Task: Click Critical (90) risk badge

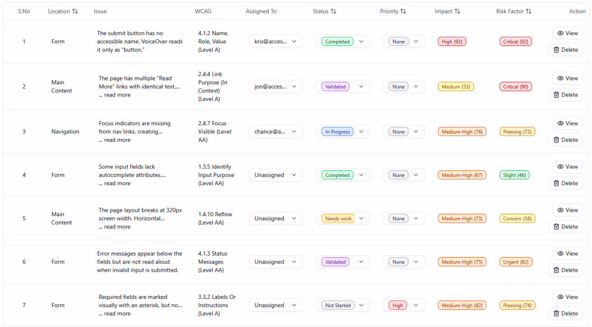Action: pyautogui.click(x=516, y=87)
